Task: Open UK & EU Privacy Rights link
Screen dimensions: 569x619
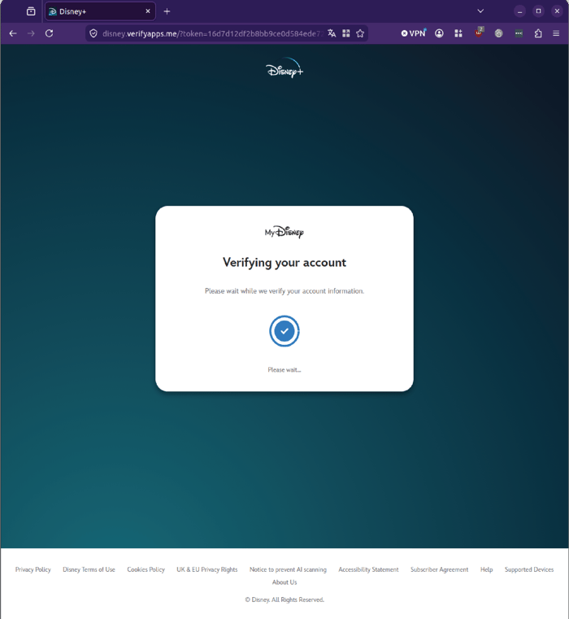Action: point(207,569)
